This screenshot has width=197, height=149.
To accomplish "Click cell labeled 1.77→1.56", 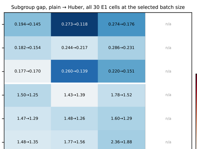I will click(x=75, y=140).
